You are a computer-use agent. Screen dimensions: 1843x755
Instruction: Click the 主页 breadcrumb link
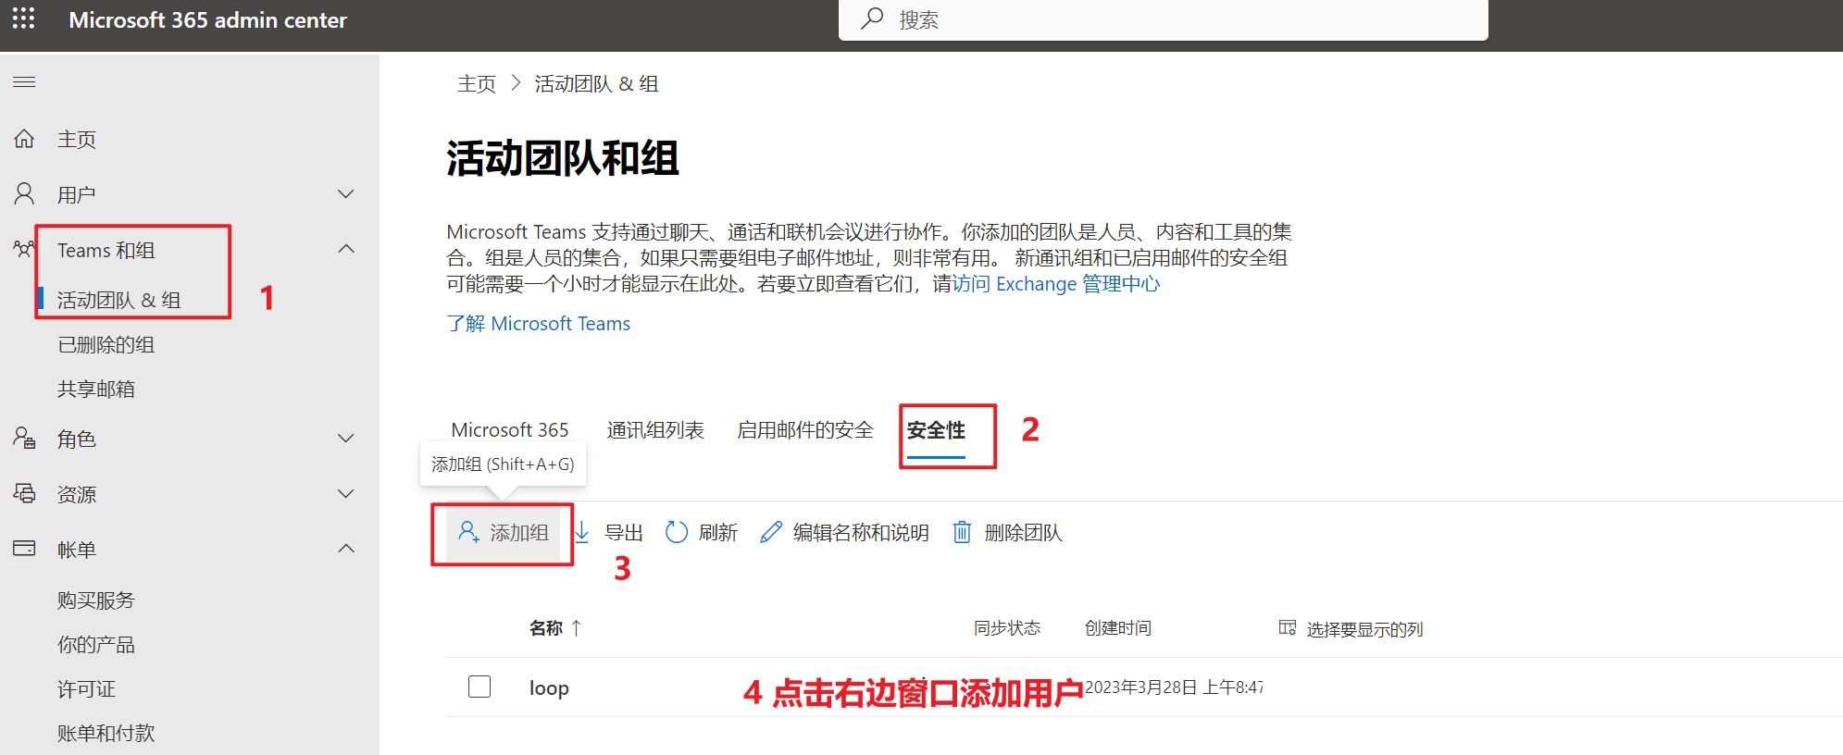point(477,83)
